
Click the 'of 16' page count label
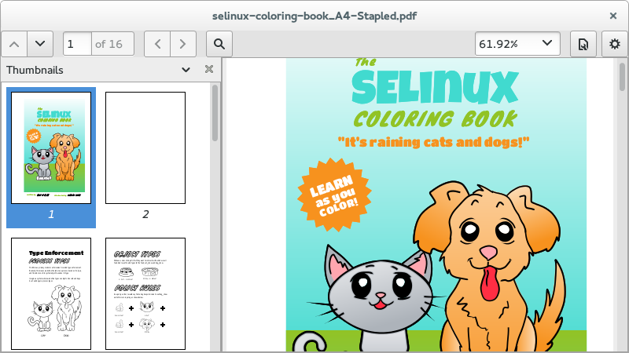click(x=109, y=44)
